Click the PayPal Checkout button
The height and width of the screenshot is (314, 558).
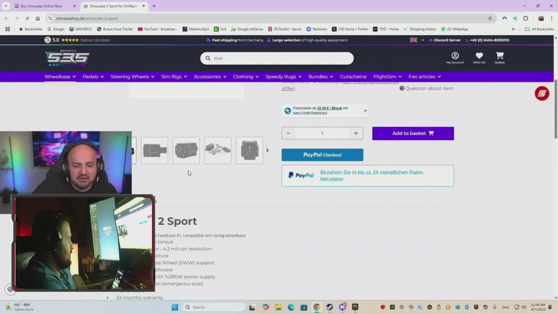[322, 155]
